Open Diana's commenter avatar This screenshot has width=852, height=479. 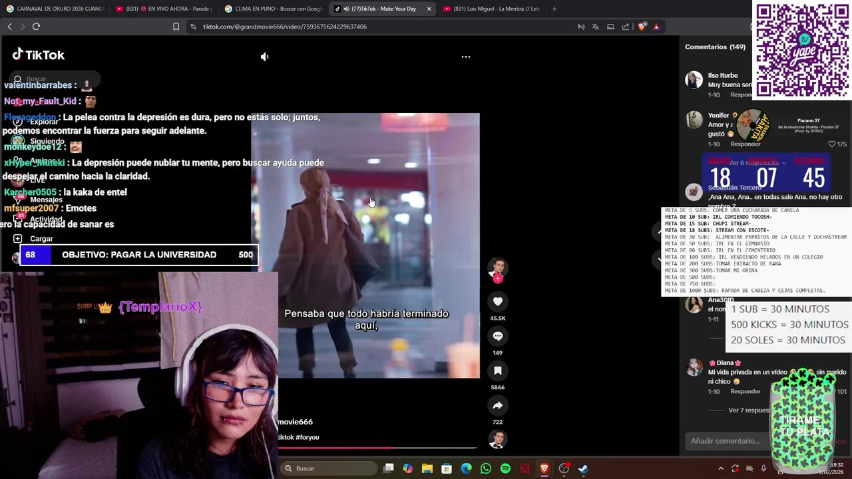pyautogui.click(x=694, y=367)
